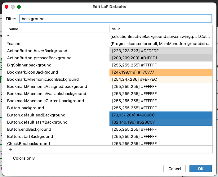Click the Cancel button

pos(175,169)
